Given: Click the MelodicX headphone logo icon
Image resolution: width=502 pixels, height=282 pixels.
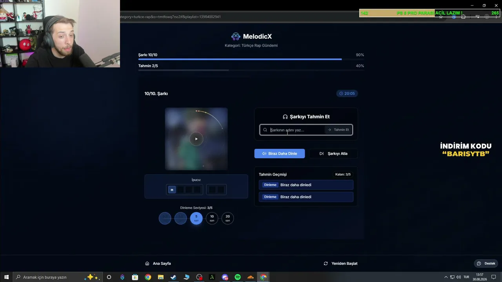Looking at the screenshot, I should [x=236, y=36].
